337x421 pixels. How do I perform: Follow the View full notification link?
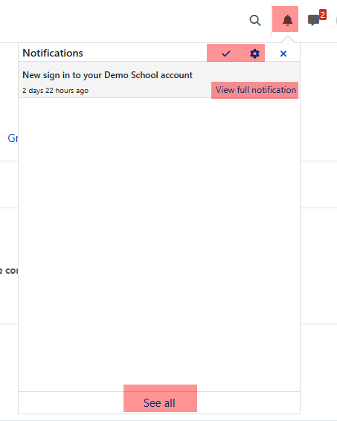pyautogui.click(x=255, y=90)
